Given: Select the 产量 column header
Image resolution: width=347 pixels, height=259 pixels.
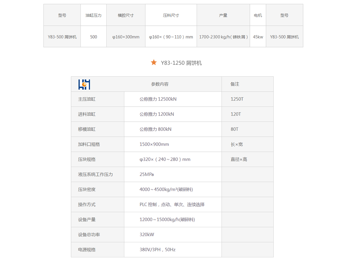Looking at the screenshot, I should click(223, 15).
